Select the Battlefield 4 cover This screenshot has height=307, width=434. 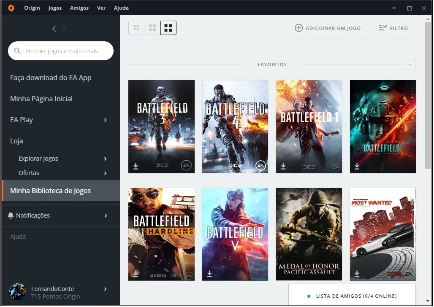(x=235, y=127)
